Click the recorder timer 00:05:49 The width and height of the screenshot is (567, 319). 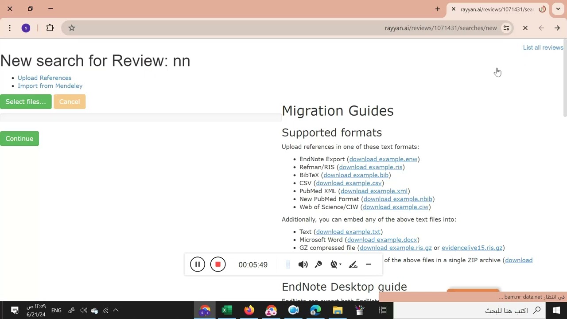point(253,265)
